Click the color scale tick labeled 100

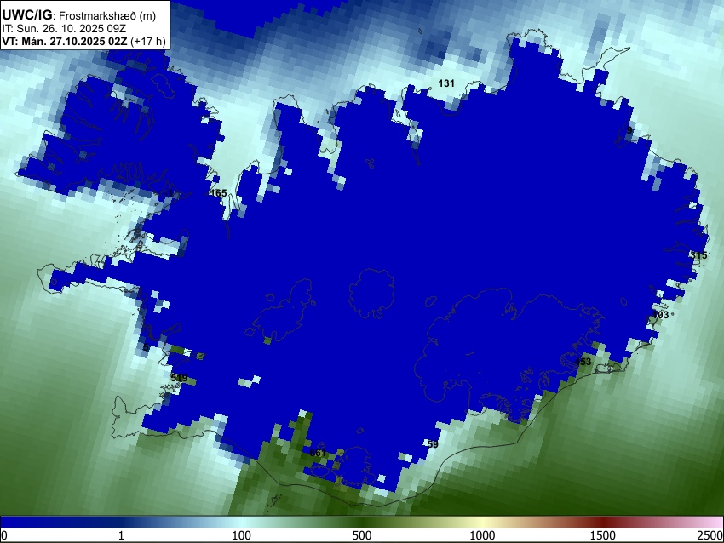(241, 535)
